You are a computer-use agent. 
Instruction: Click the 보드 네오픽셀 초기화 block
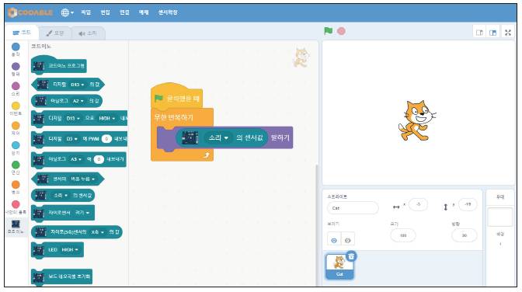click(61, 276)
